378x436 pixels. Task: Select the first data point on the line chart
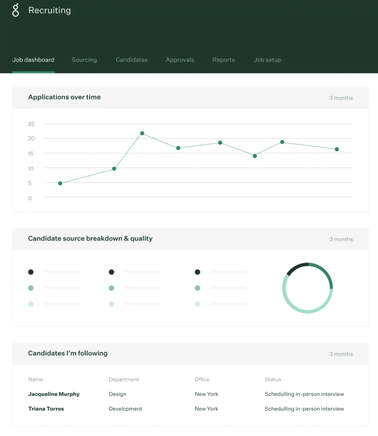click(60, 183)
